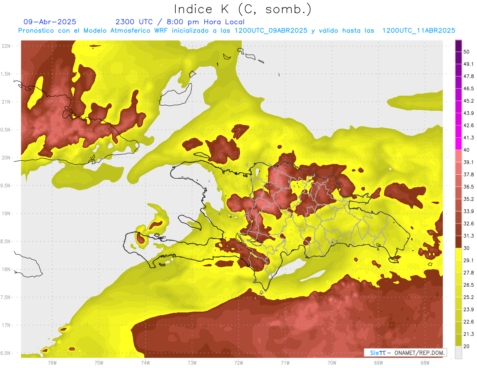Click the colorbar value "40"
477x368 pixels.
point(467,150)
